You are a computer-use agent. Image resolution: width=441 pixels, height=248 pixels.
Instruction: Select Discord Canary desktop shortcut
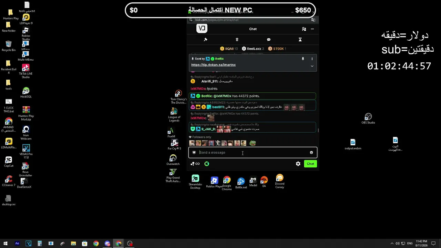point(280,182)
